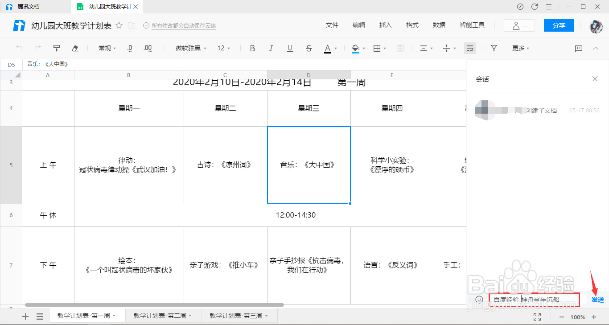609x325 pixels.
Task: Open the borders dropdown arrow
Action: click(385, 49)
